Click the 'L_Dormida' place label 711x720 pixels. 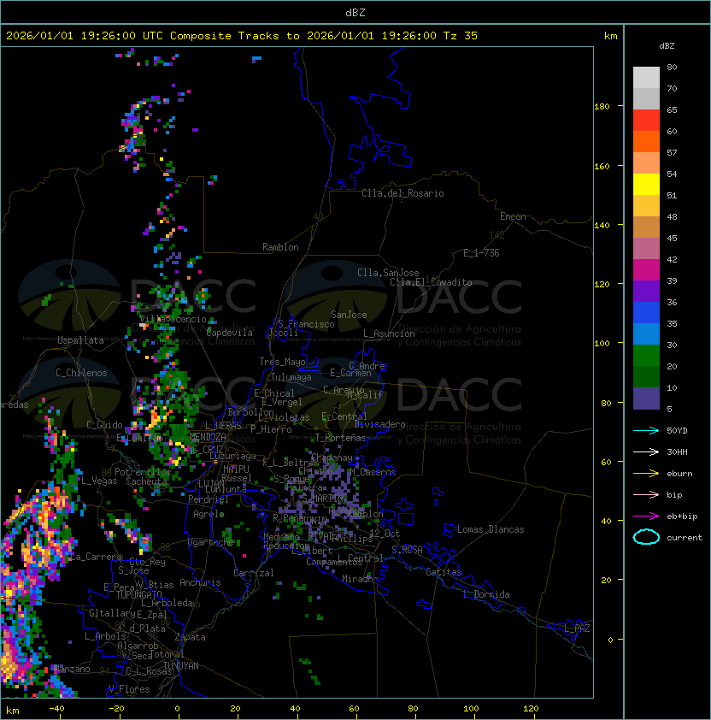tap(486, 594)
